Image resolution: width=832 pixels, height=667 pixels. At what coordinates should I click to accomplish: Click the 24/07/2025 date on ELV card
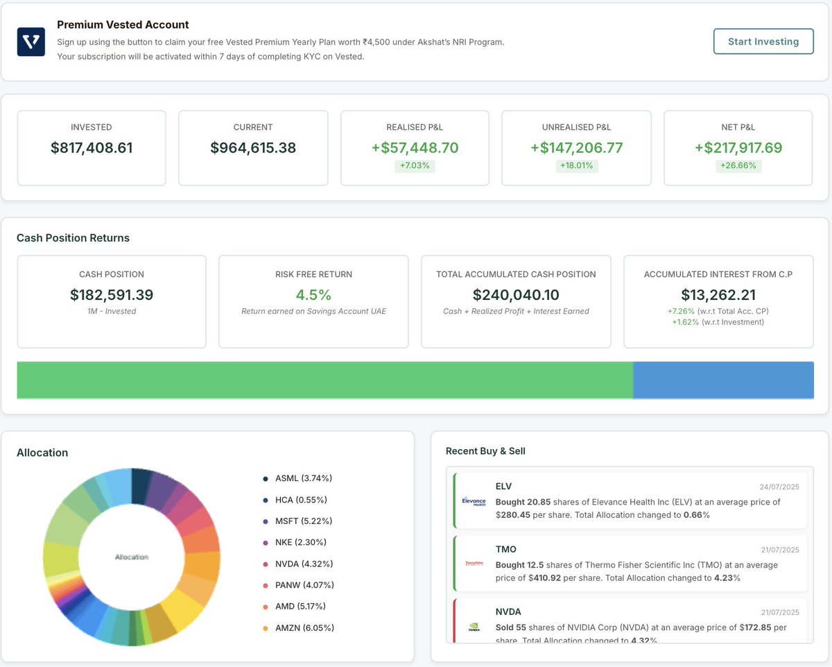[779, 487]
